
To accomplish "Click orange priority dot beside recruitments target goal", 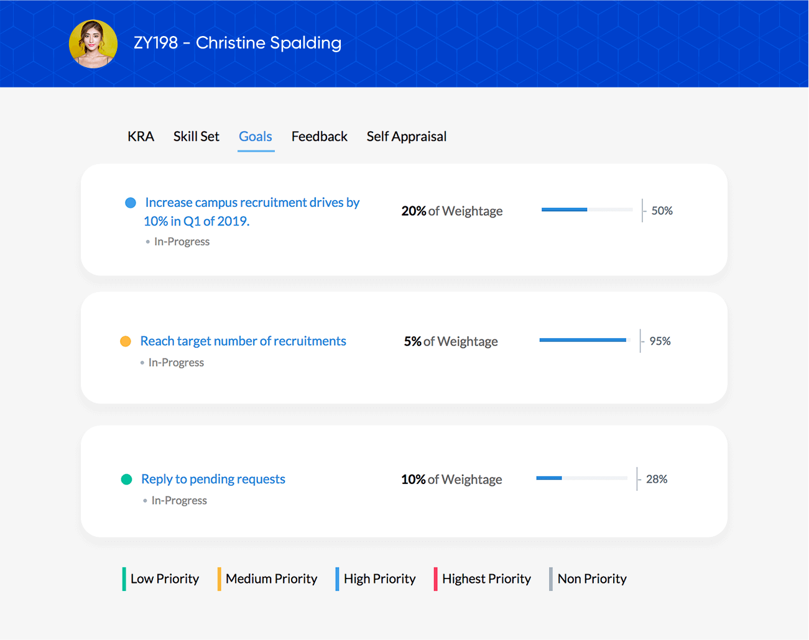I will click(x=126, y=341).
